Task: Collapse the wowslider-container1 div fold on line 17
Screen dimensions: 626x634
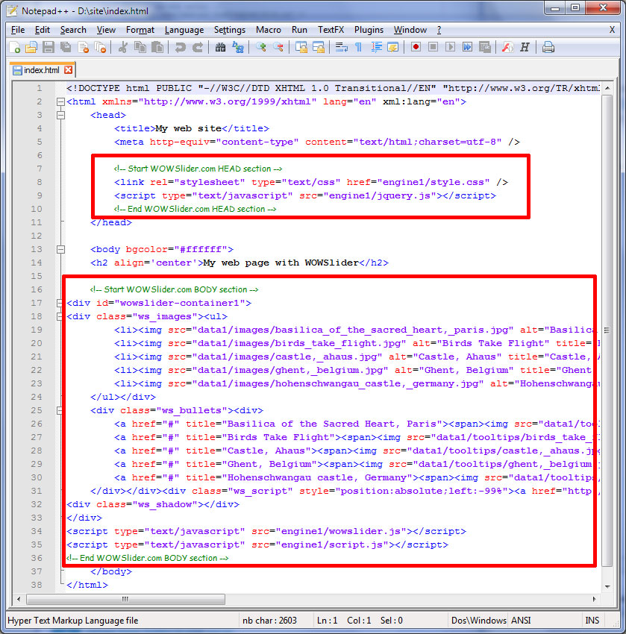Action: pyautogui.click(x=60, y=304)
